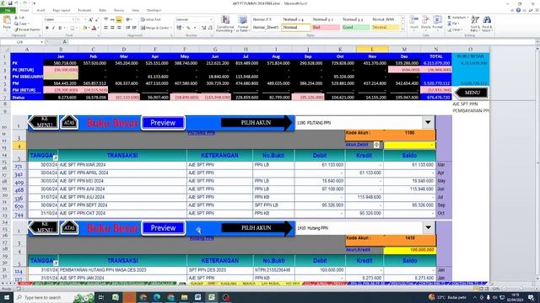Open the account dropdown showing 1410 Hutang PPN
The height and width of the screenshot is (303, 540).
[428, 228]
